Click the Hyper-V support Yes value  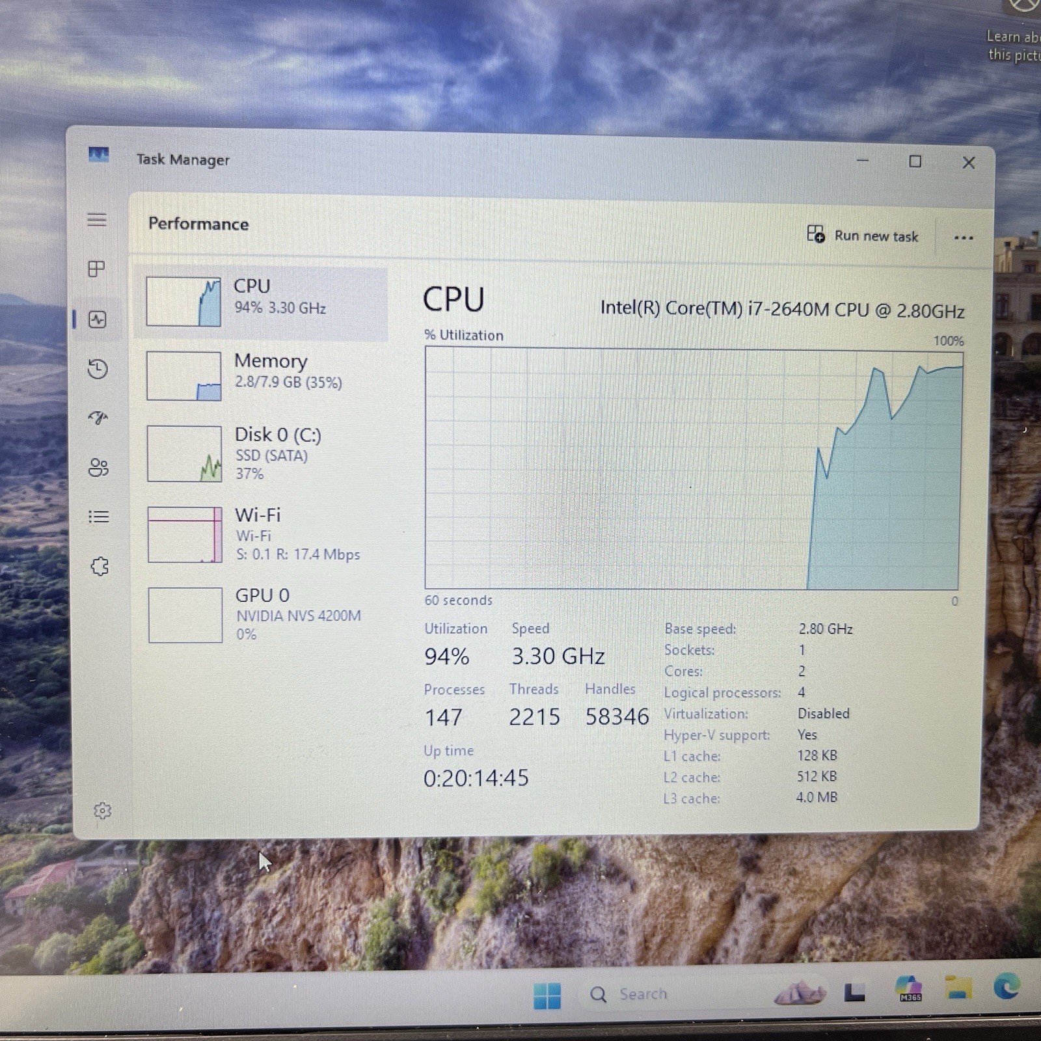pos(807,735)
